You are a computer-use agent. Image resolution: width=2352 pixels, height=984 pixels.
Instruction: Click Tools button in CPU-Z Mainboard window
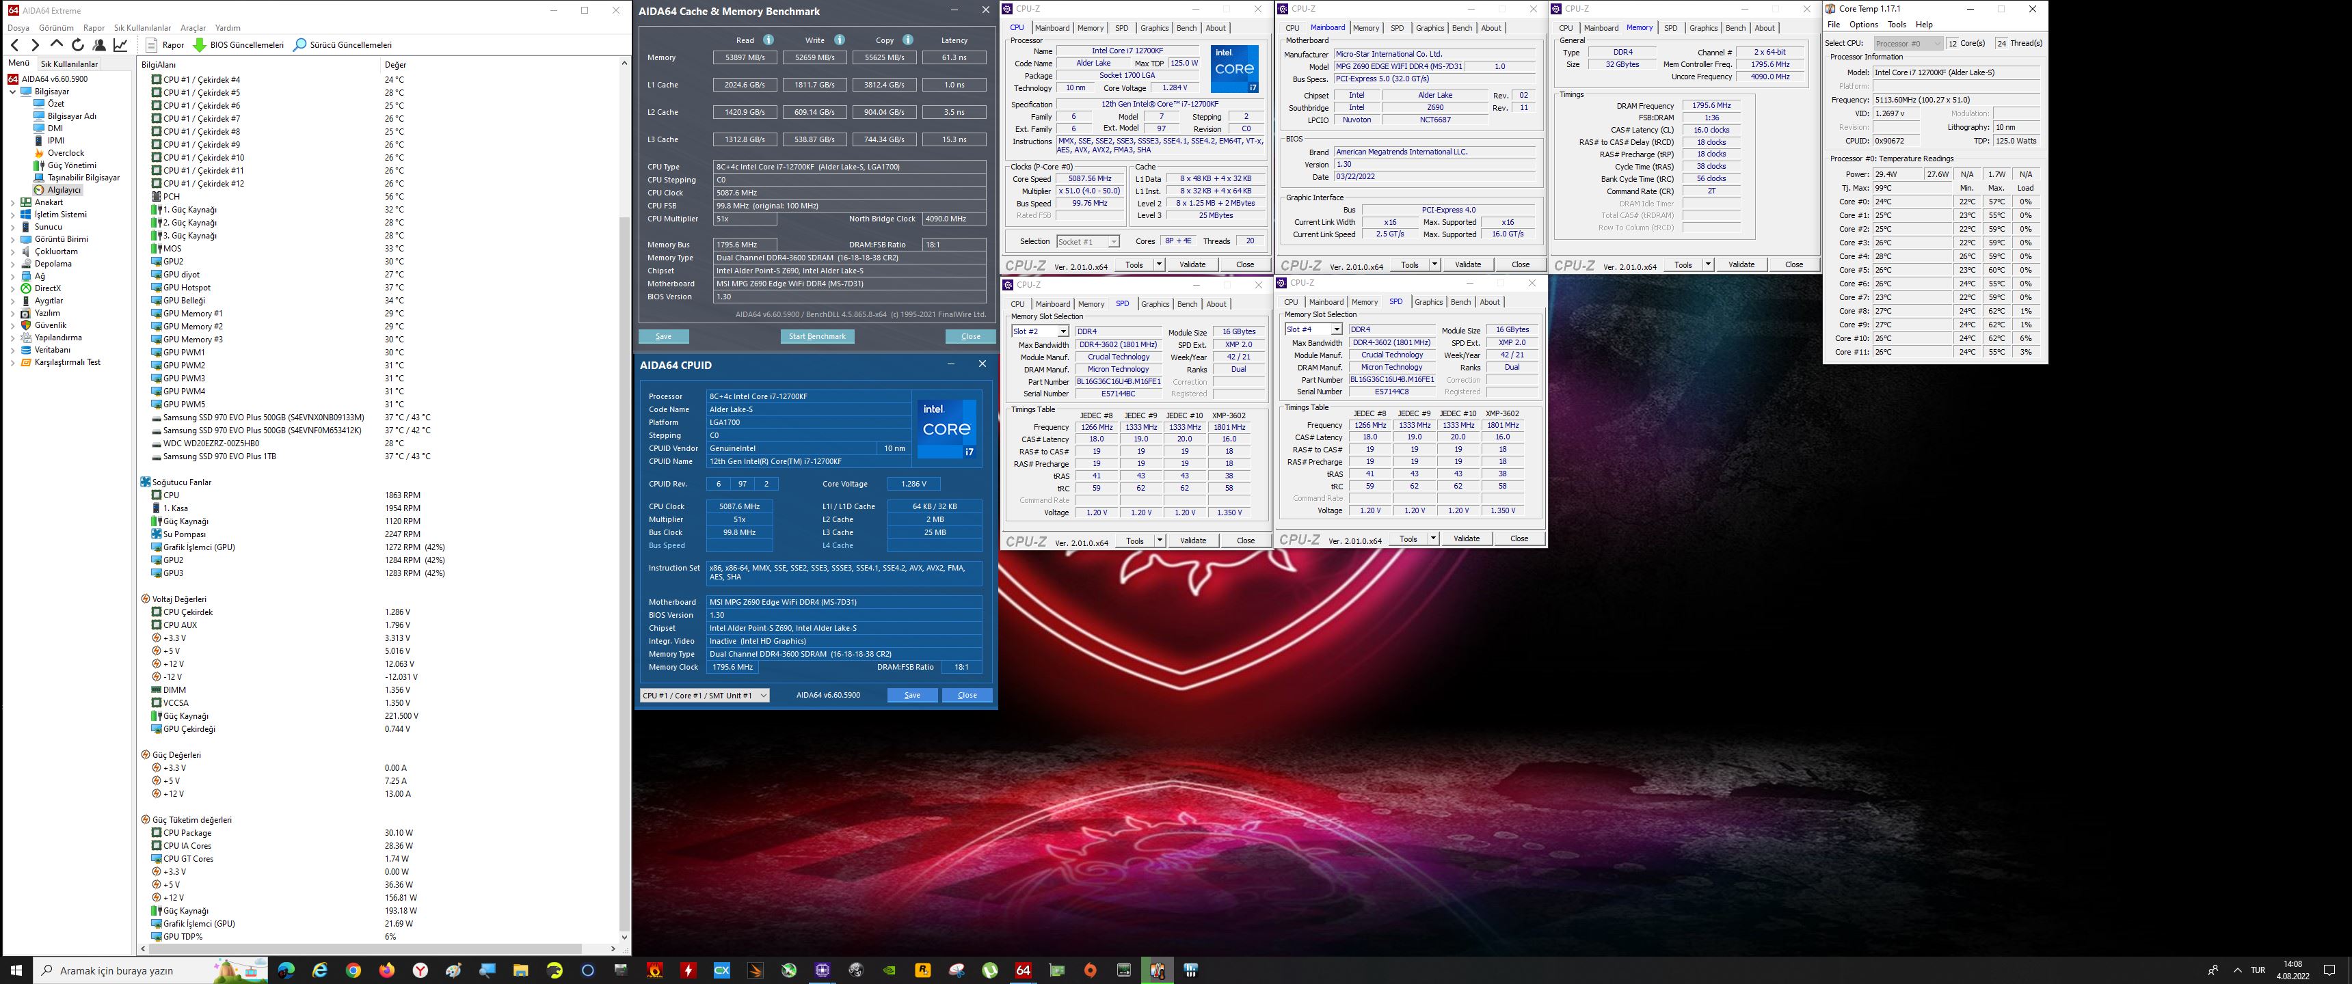point(1410,264)
